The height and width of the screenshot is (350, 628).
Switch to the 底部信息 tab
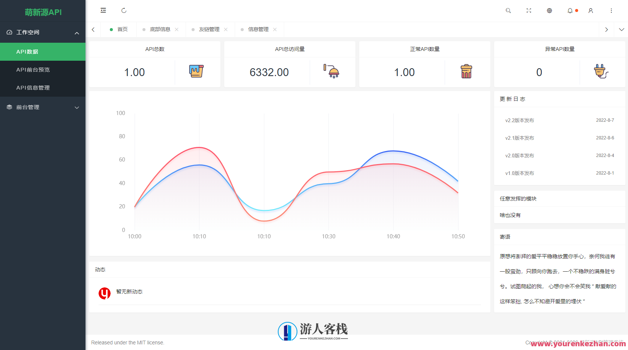tap(160, 29)
